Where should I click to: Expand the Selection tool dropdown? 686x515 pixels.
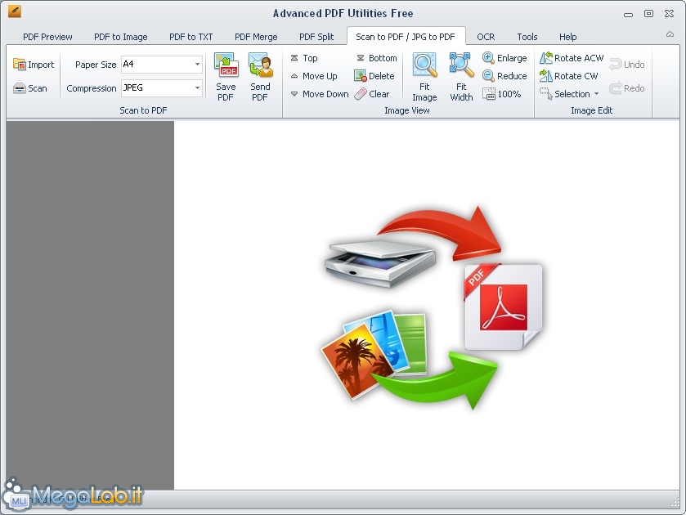click(x=596, y=94)
